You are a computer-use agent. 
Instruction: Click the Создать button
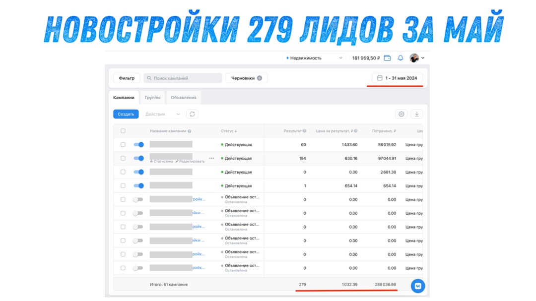(126, 114)
